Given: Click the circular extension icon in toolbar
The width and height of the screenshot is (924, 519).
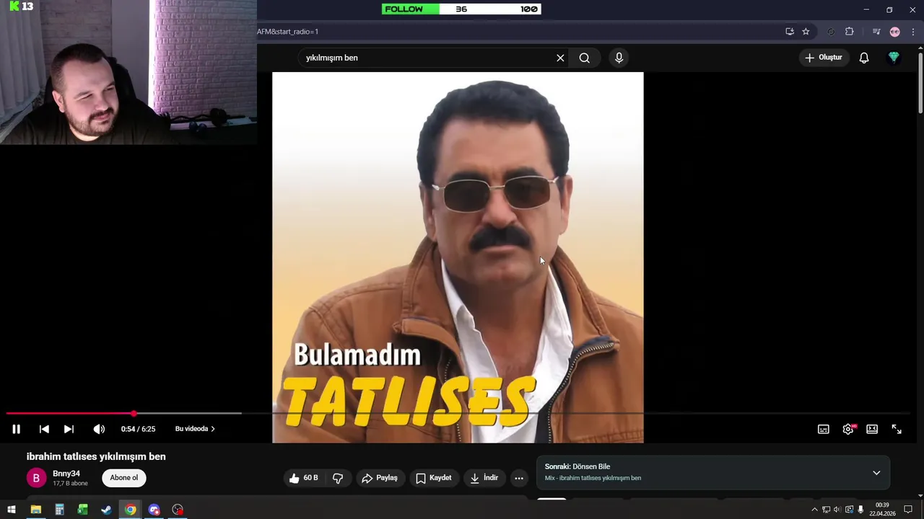Looking at the screenshot, I should pos(831,32).
